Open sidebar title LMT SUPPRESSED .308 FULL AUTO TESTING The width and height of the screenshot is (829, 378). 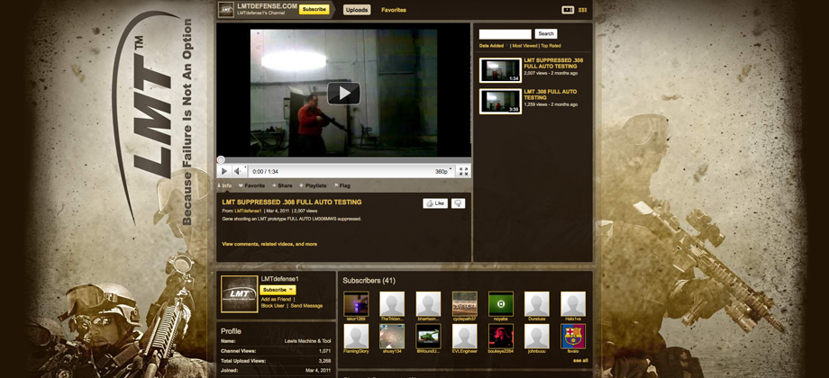553,63
